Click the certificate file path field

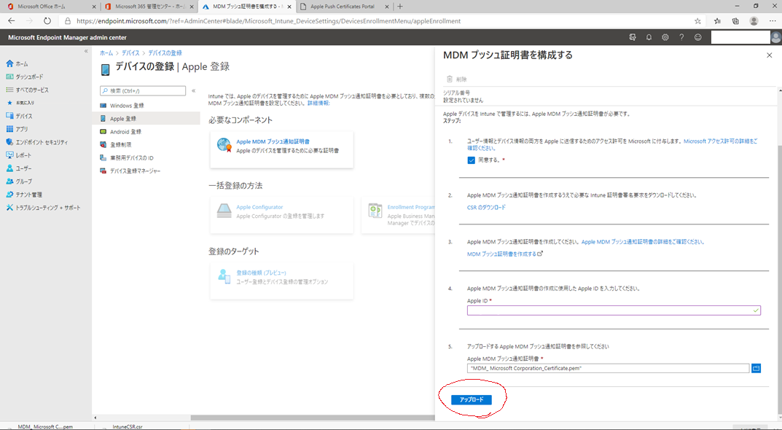[x=608, y=368]
